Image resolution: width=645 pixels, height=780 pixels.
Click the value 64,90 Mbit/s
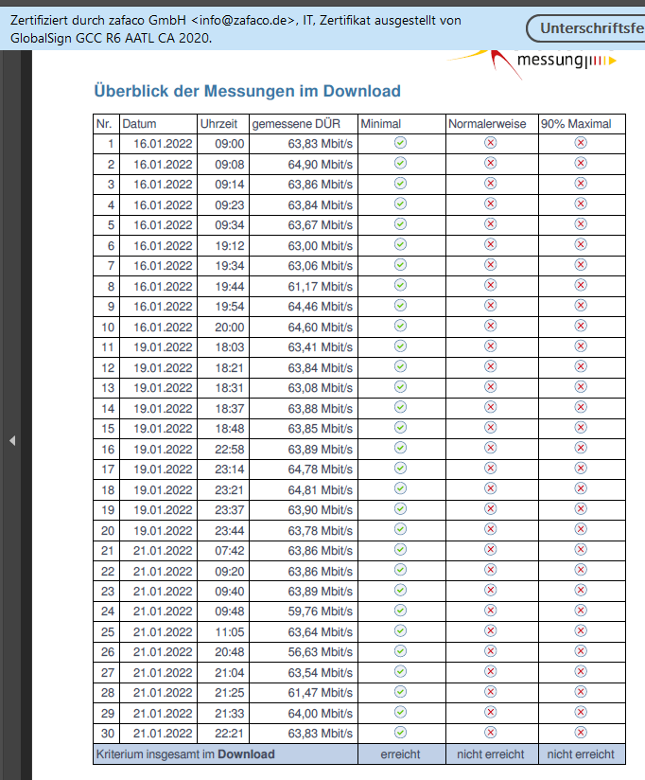pyautogui.click(x=320, y=164)
